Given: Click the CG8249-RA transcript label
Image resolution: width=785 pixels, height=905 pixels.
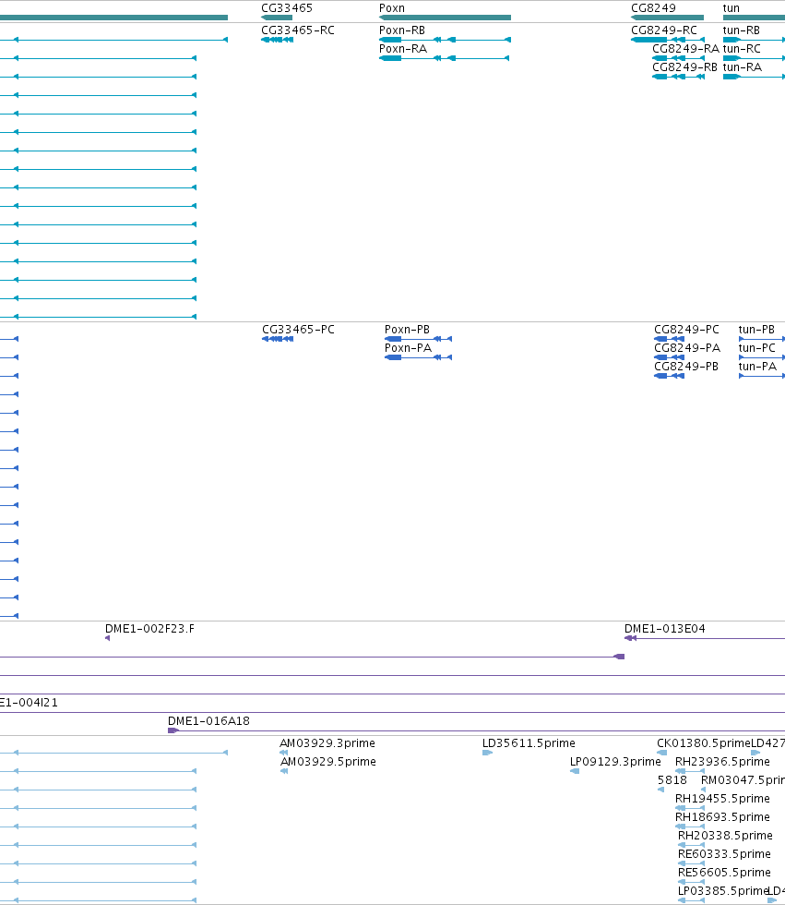Looking at the screenshot, I should tap(686, 48).
